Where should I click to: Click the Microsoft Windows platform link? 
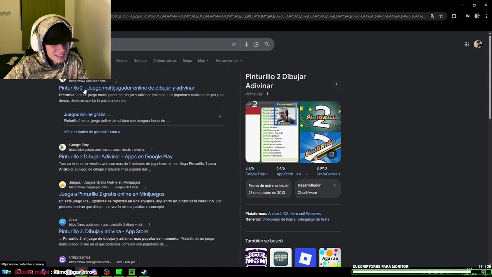pos(305,214)
